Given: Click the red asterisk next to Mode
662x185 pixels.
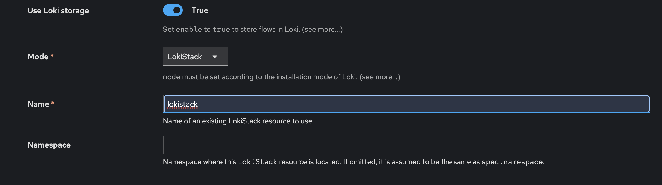Looking at the screenshot, I should [x=52, y=56].
